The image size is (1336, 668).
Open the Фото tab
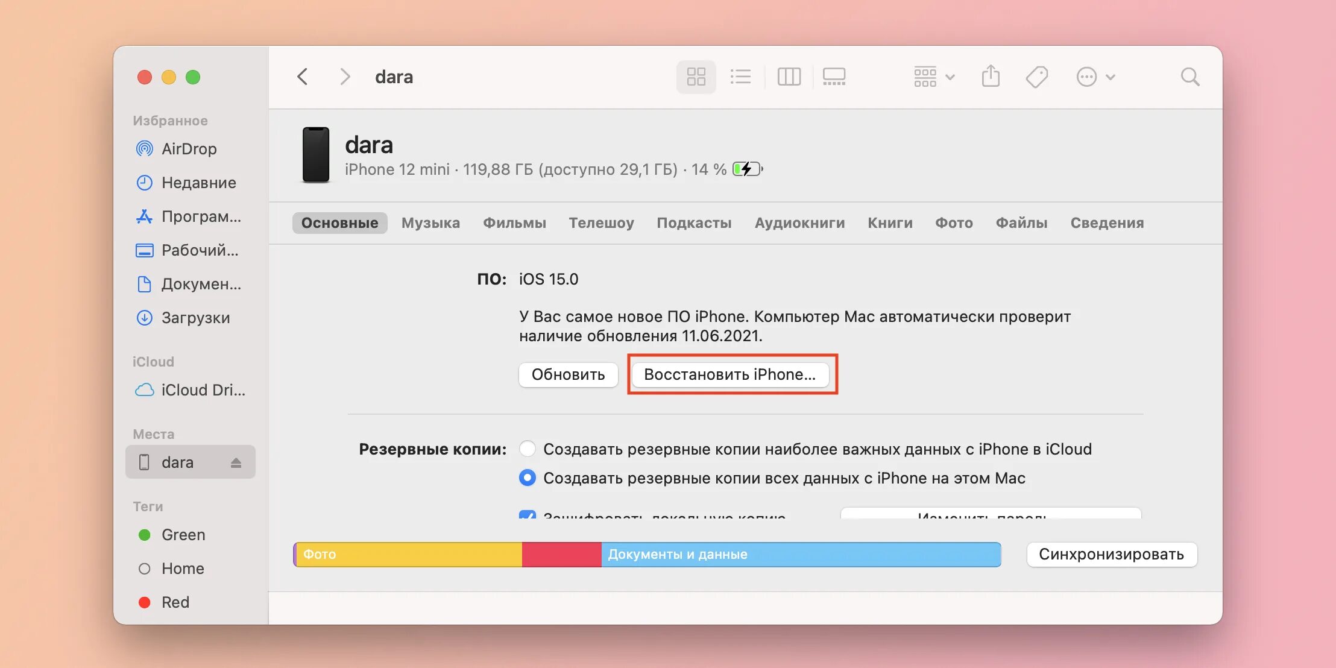tap(954, 222)
